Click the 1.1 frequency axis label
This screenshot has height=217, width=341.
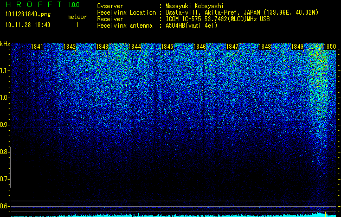[x=5, y=71]
